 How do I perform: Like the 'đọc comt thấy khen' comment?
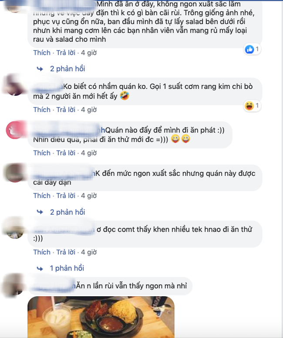tap(42, 252)
